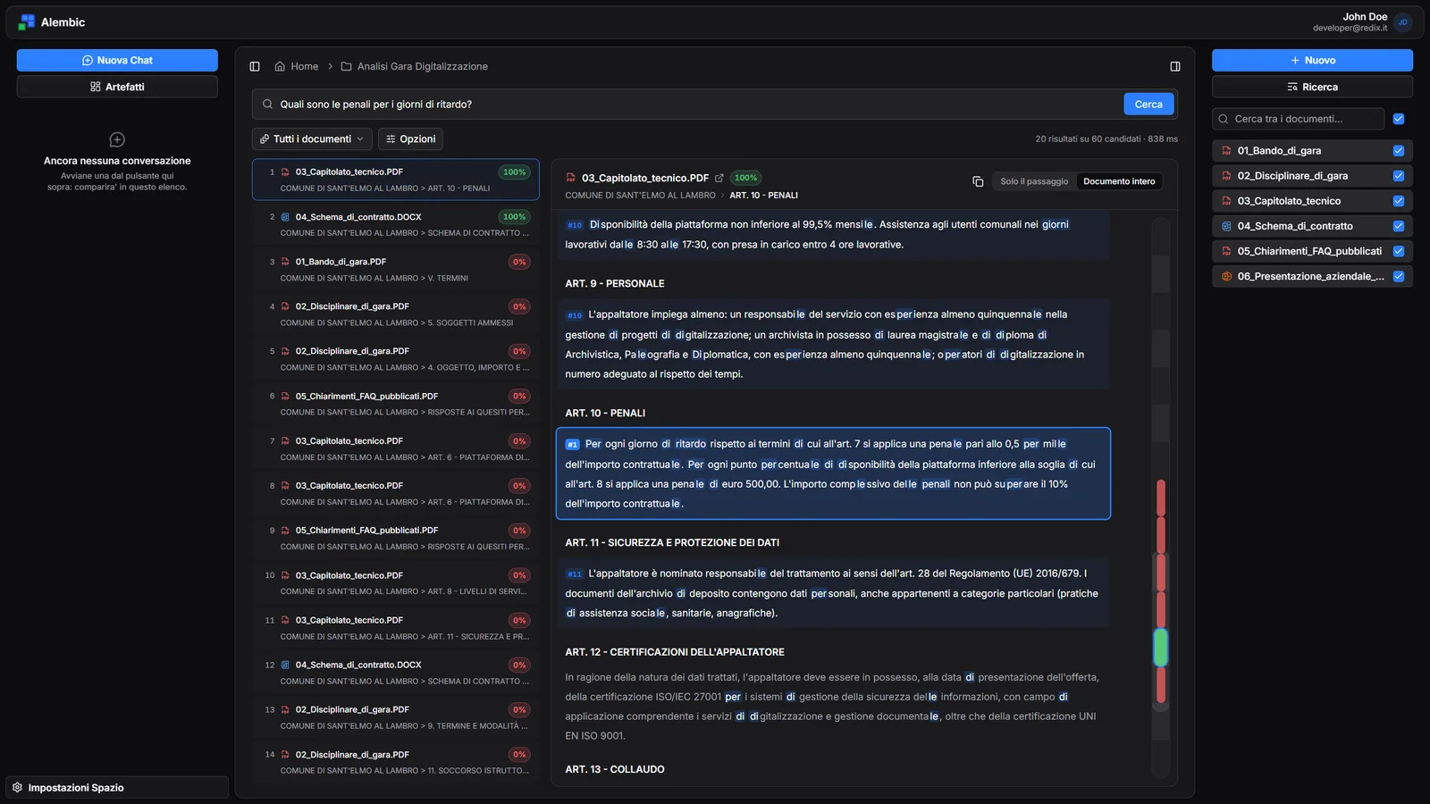This screenshot has height=804, width=1430.
Task: Copy the passage with the copy icon
Action: pos(978,181)
